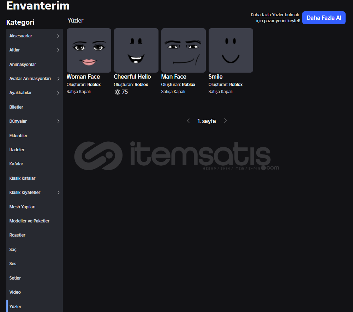Select the Mesh Yapıları category
The width and height of the screenshot is (353, 312).
point(35,207)
